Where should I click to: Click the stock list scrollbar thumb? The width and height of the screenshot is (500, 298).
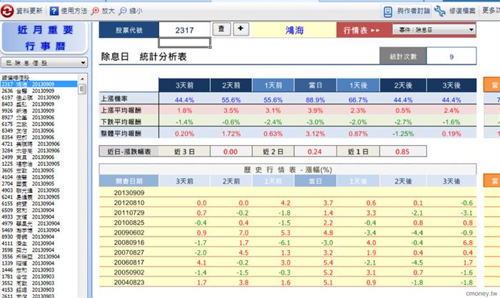click(x=82, y=89)
